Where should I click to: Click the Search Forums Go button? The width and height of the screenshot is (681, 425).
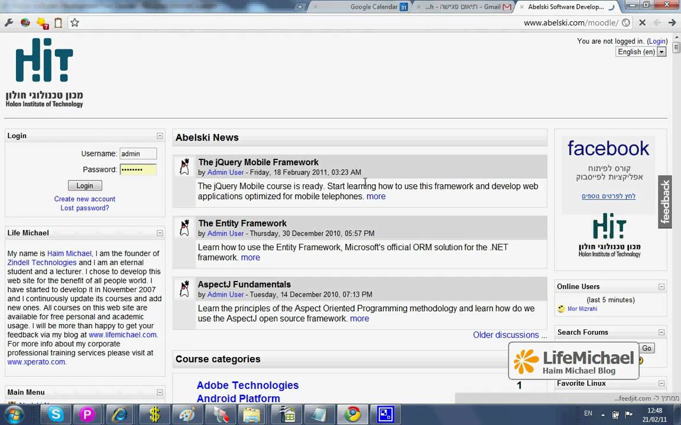[x=647, y=348]
